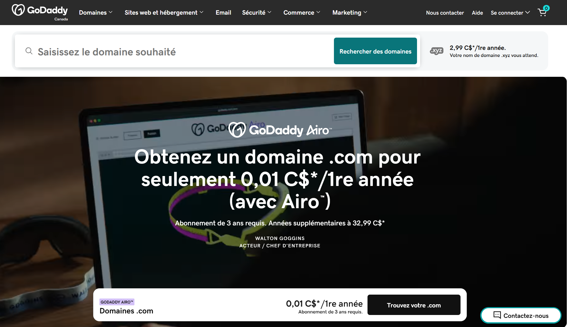The height and width of the screenshot is (327, 567).
Task: Expand the Sécurité menu
Action: 257,13
